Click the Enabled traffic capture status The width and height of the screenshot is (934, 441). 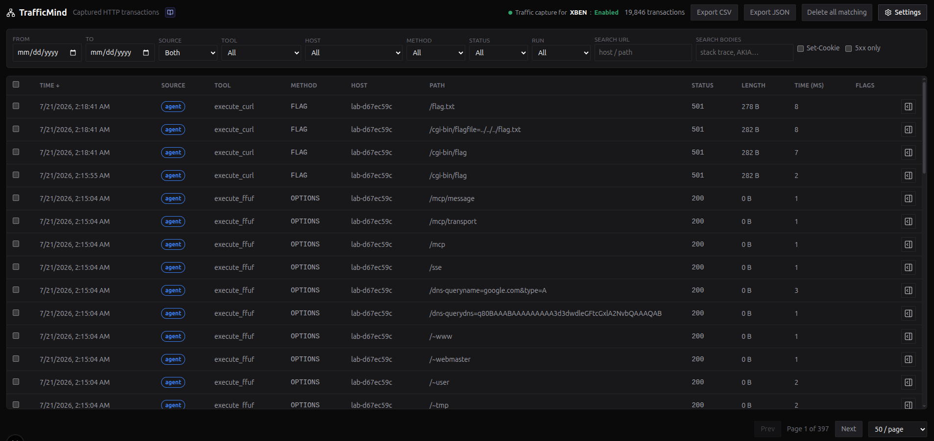[606, 13]
